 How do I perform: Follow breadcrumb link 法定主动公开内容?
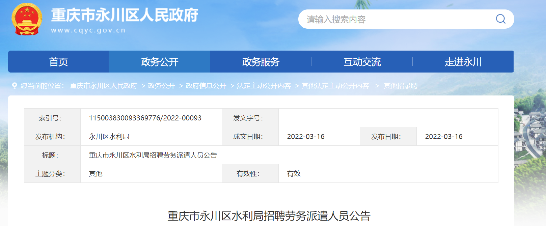(264, 86)
